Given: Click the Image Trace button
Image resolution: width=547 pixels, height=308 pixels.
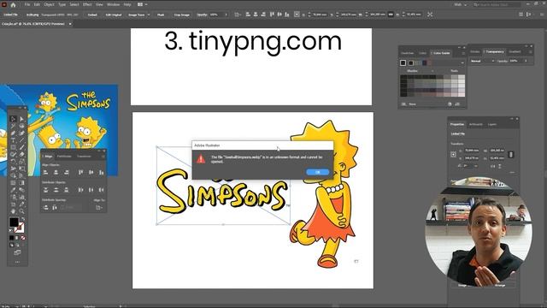Looking at the screenshot, I should [137, 15].
